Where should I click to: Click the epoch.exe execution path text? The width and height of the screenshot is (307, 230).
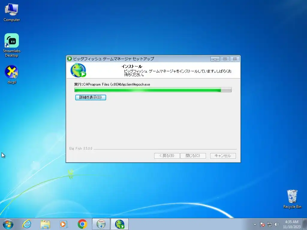(x=112, y=84)
